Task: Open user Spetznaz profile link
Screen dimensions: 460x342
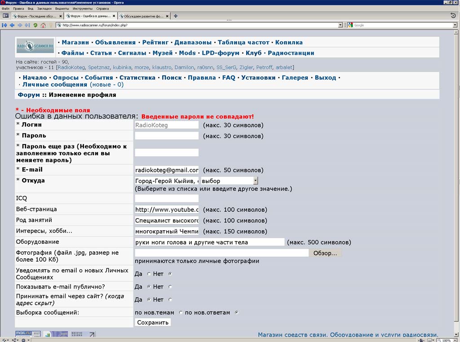Action: pyautogui.click(x=99, y=67)
